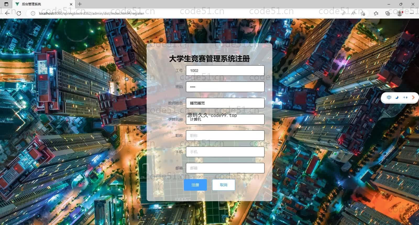Open browser Settings and more menu
419x225 pixels.
click(412, 13)
